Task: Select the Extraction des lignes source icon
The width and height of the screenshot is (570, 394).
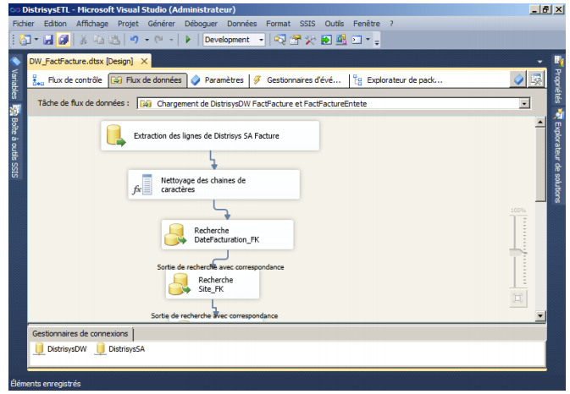Action: coord(116,135)
